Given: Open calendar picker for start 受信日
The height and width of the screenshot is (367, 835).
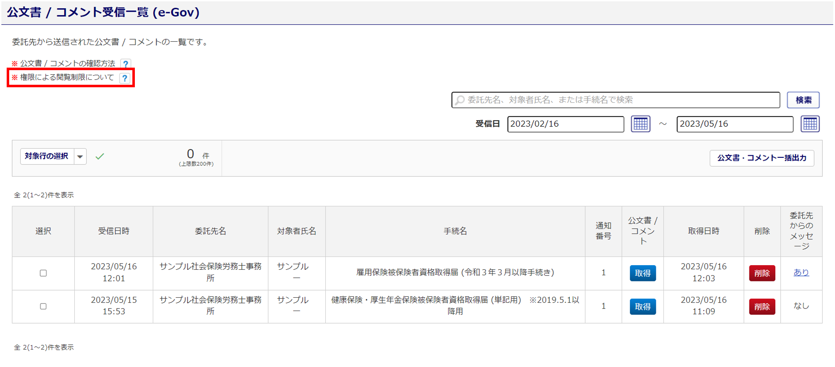Looking at the screenshot, I should (x=640, y=124).
